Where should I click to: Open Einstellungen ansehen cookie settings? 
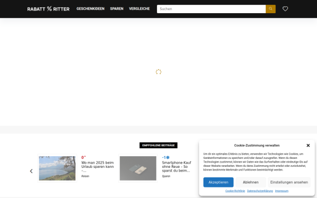289,182
